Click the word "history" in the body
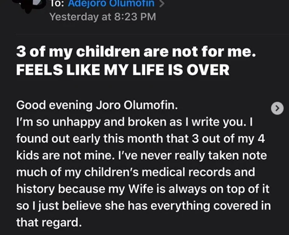 click(36, 188)
